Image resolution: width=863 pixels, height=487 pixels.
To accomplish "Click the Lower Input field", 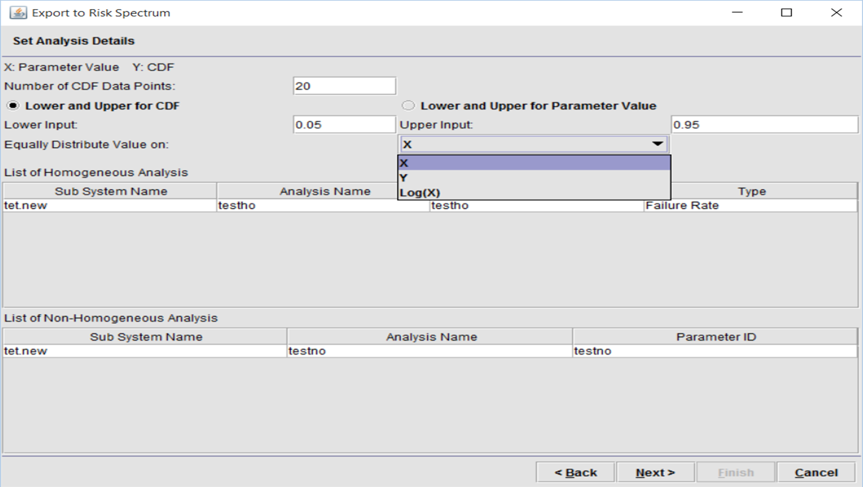I will tap(344, 125).
